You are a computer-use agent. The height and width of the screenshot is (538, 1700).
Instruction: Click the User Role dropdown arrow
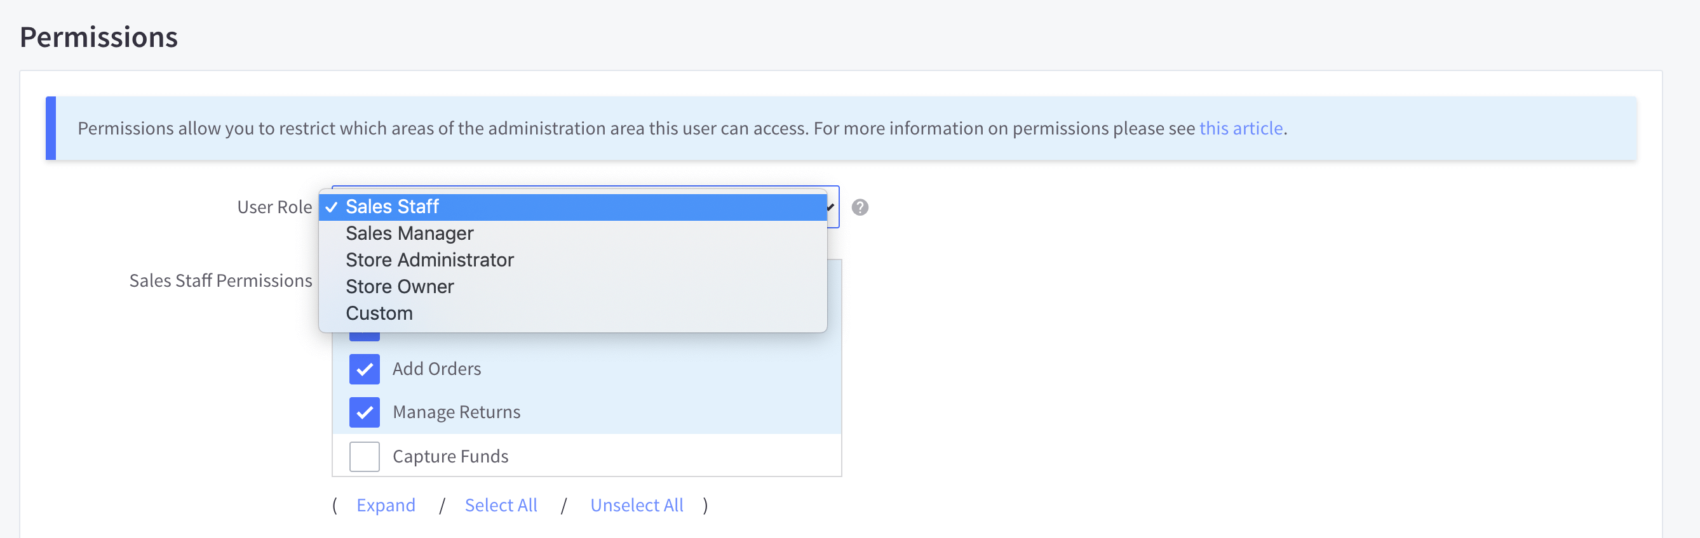click(x=832, y=207)
